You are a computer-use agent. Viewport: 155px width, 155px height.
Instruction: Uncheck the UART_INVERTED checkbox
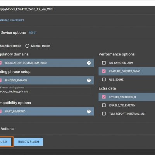point(1,112)
